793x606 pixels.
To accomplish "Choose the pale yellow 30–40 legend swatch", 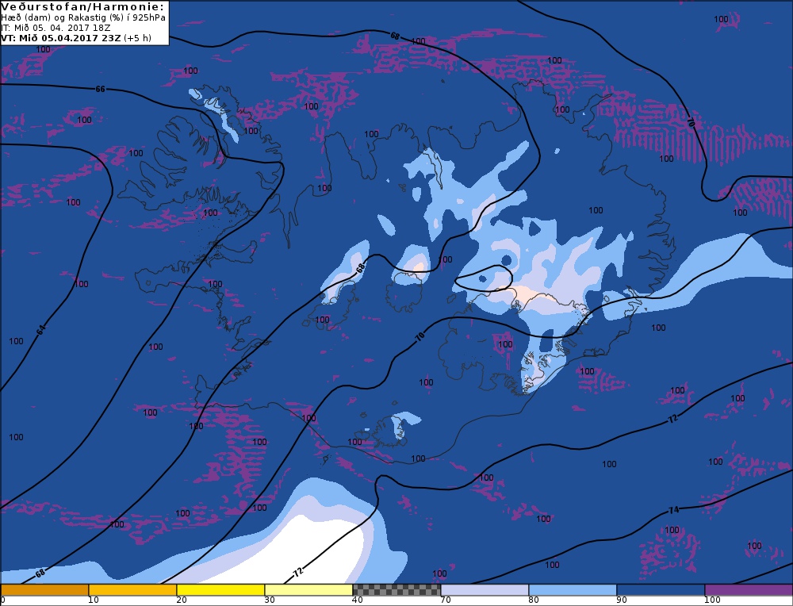I will tap(308, 590).
